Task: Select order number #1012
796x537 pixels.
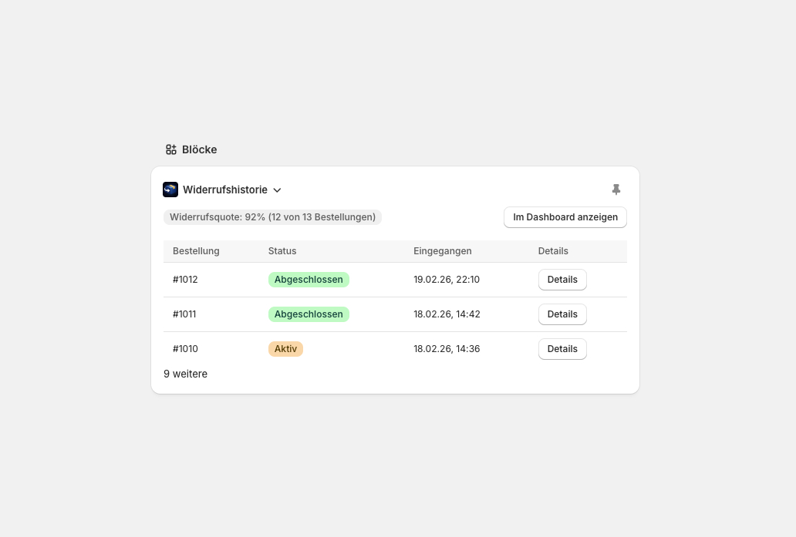Action: pyautogui.click(x=185, y=280)
